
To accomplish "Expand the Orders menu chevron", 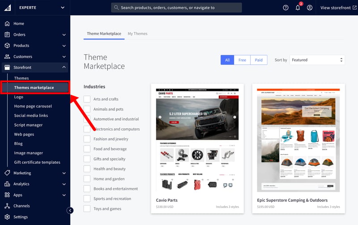I will pos(64,35).
